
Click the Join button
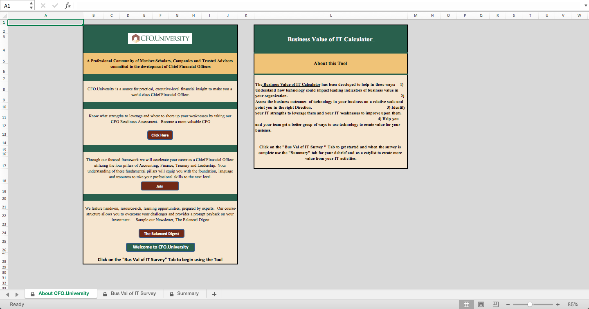coord(160,186)
